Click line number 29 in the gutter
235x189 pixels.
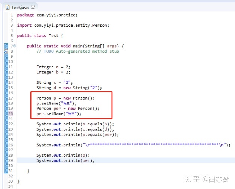coord(11,160)
